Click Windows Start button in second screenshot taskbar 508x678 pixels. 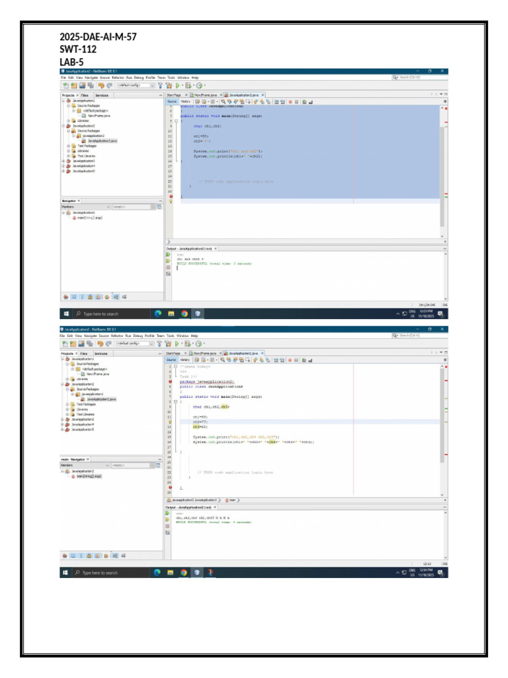[65, 573]
